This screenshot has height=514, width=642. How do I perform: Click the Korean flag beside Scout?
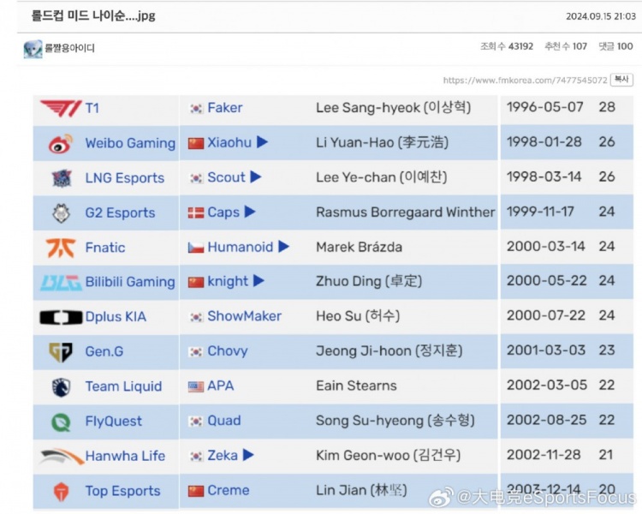(x=196, y=178)
